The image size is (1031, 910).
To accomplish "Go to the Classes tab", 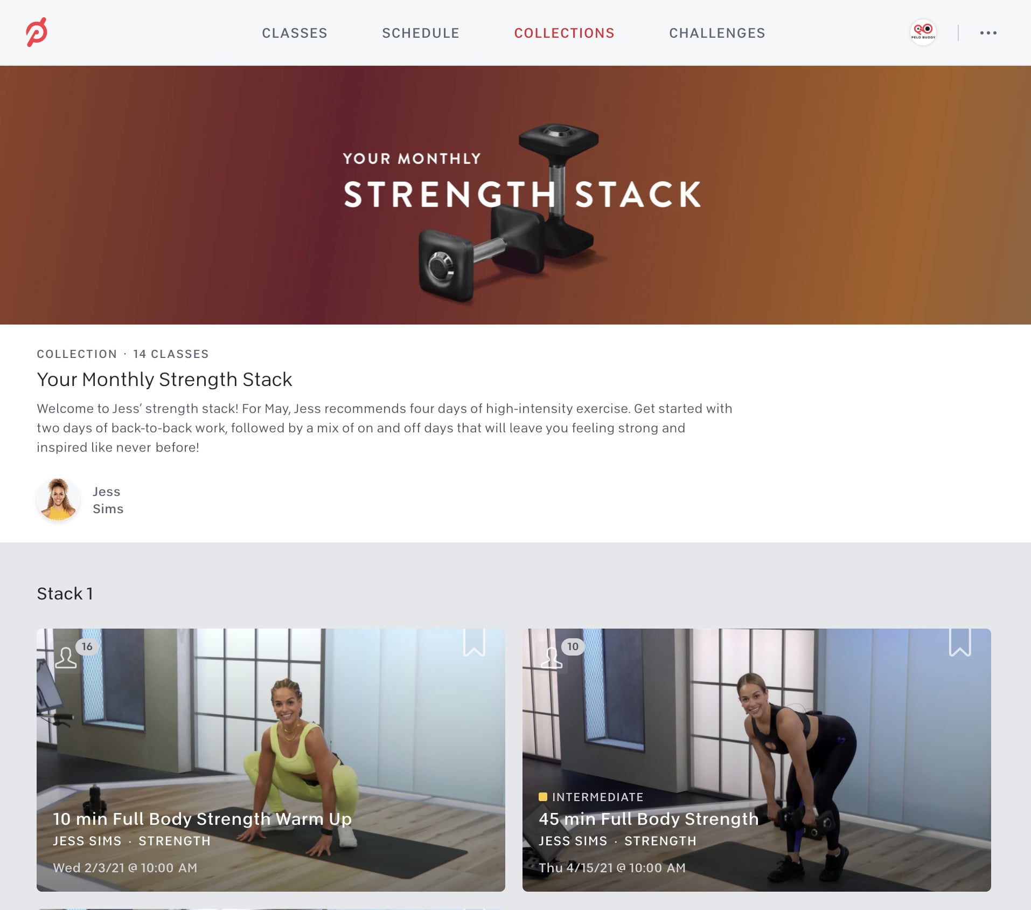I will [295, 33].
